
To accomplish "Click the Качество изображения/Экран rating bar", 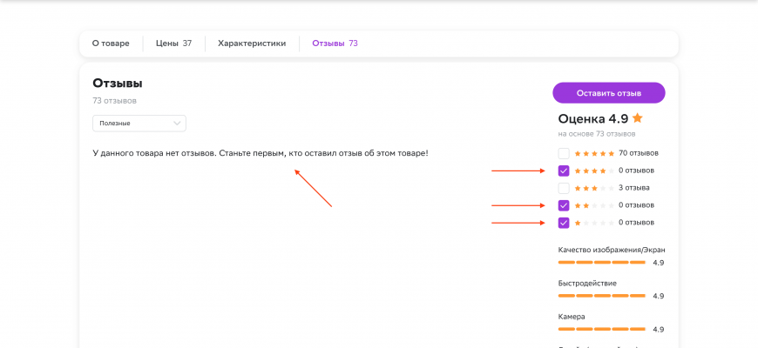I will click(x=602, y=262).
